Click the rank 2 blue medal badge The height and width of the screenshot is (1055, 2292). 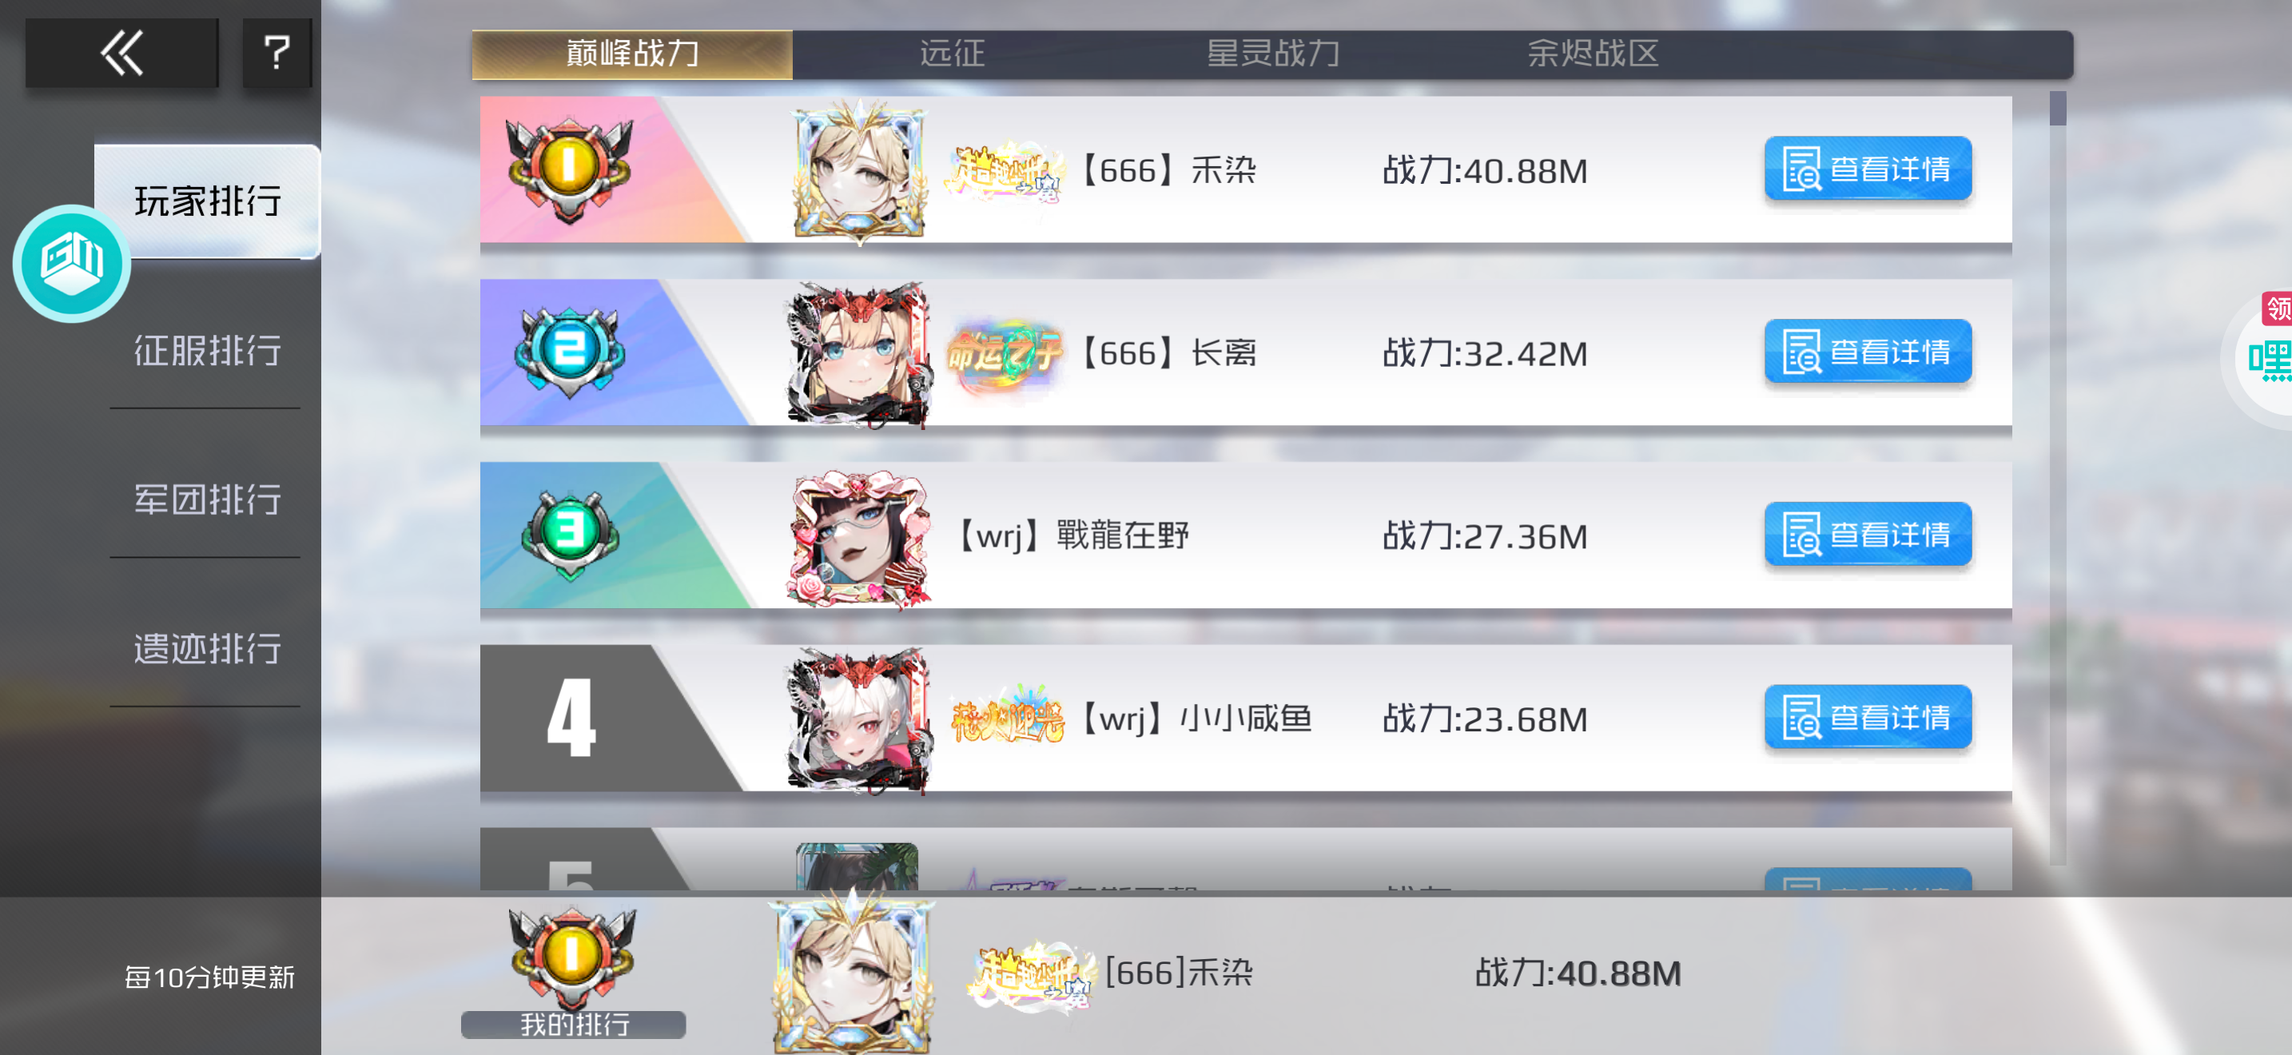coord(570,352)
